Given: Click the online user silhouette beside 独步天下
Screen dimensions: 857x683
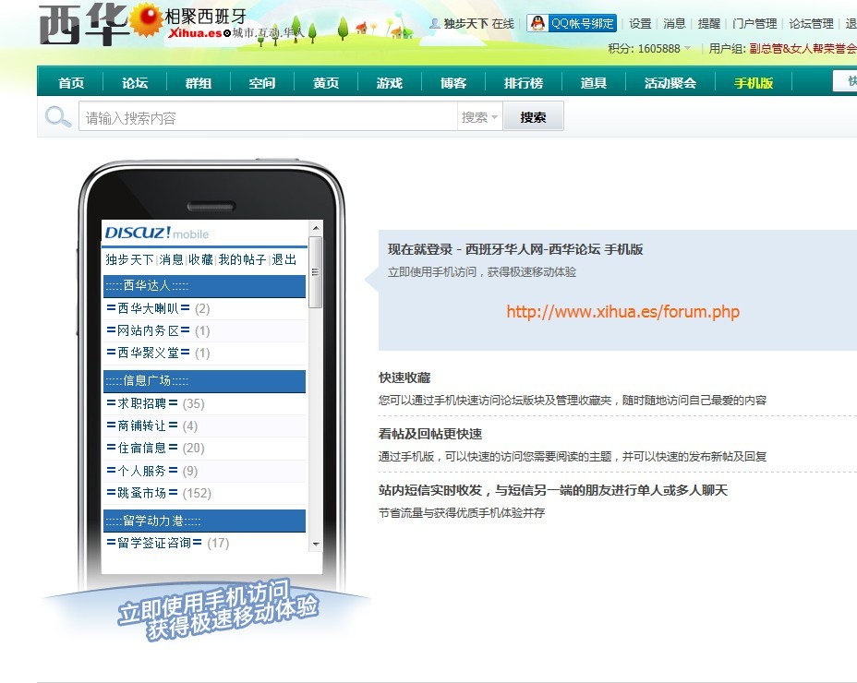Looking at the screenshot, I should (433, 24).
